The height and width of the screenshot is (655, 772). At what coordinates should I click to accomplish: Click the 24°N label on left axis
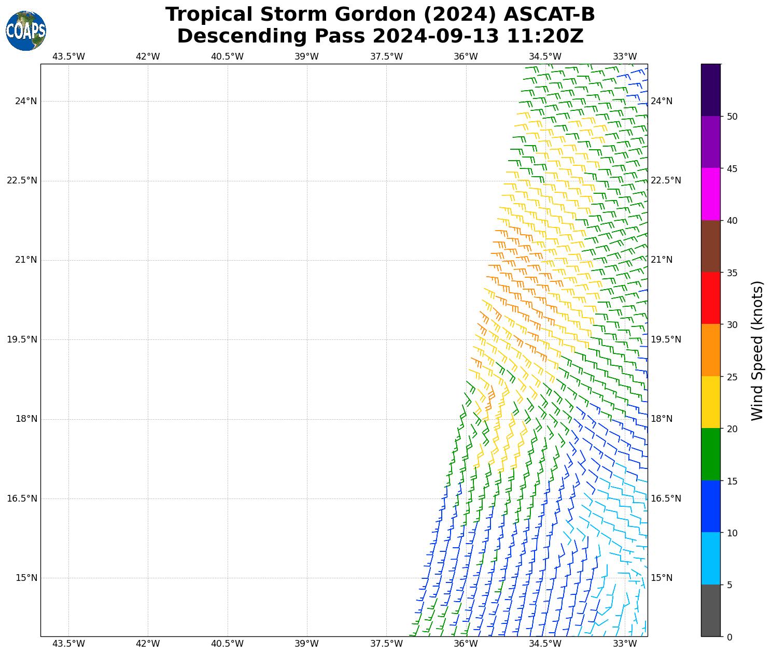point(26,101)
